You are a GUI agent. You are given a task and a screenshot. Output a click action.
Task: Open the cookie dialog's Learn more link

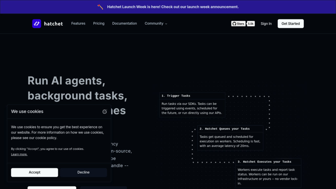tap(19, 154)
